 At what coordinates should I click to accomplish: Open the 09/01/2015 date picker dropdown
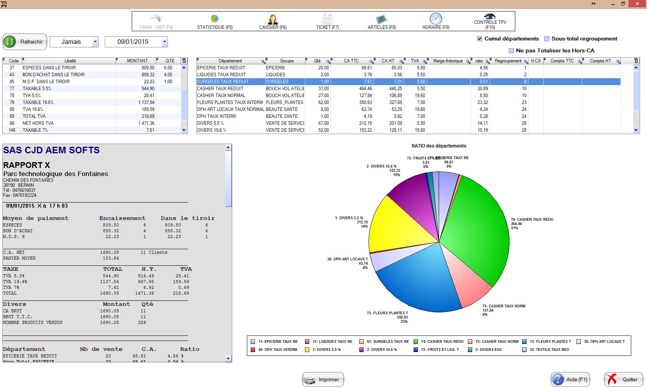click(164, 42)
